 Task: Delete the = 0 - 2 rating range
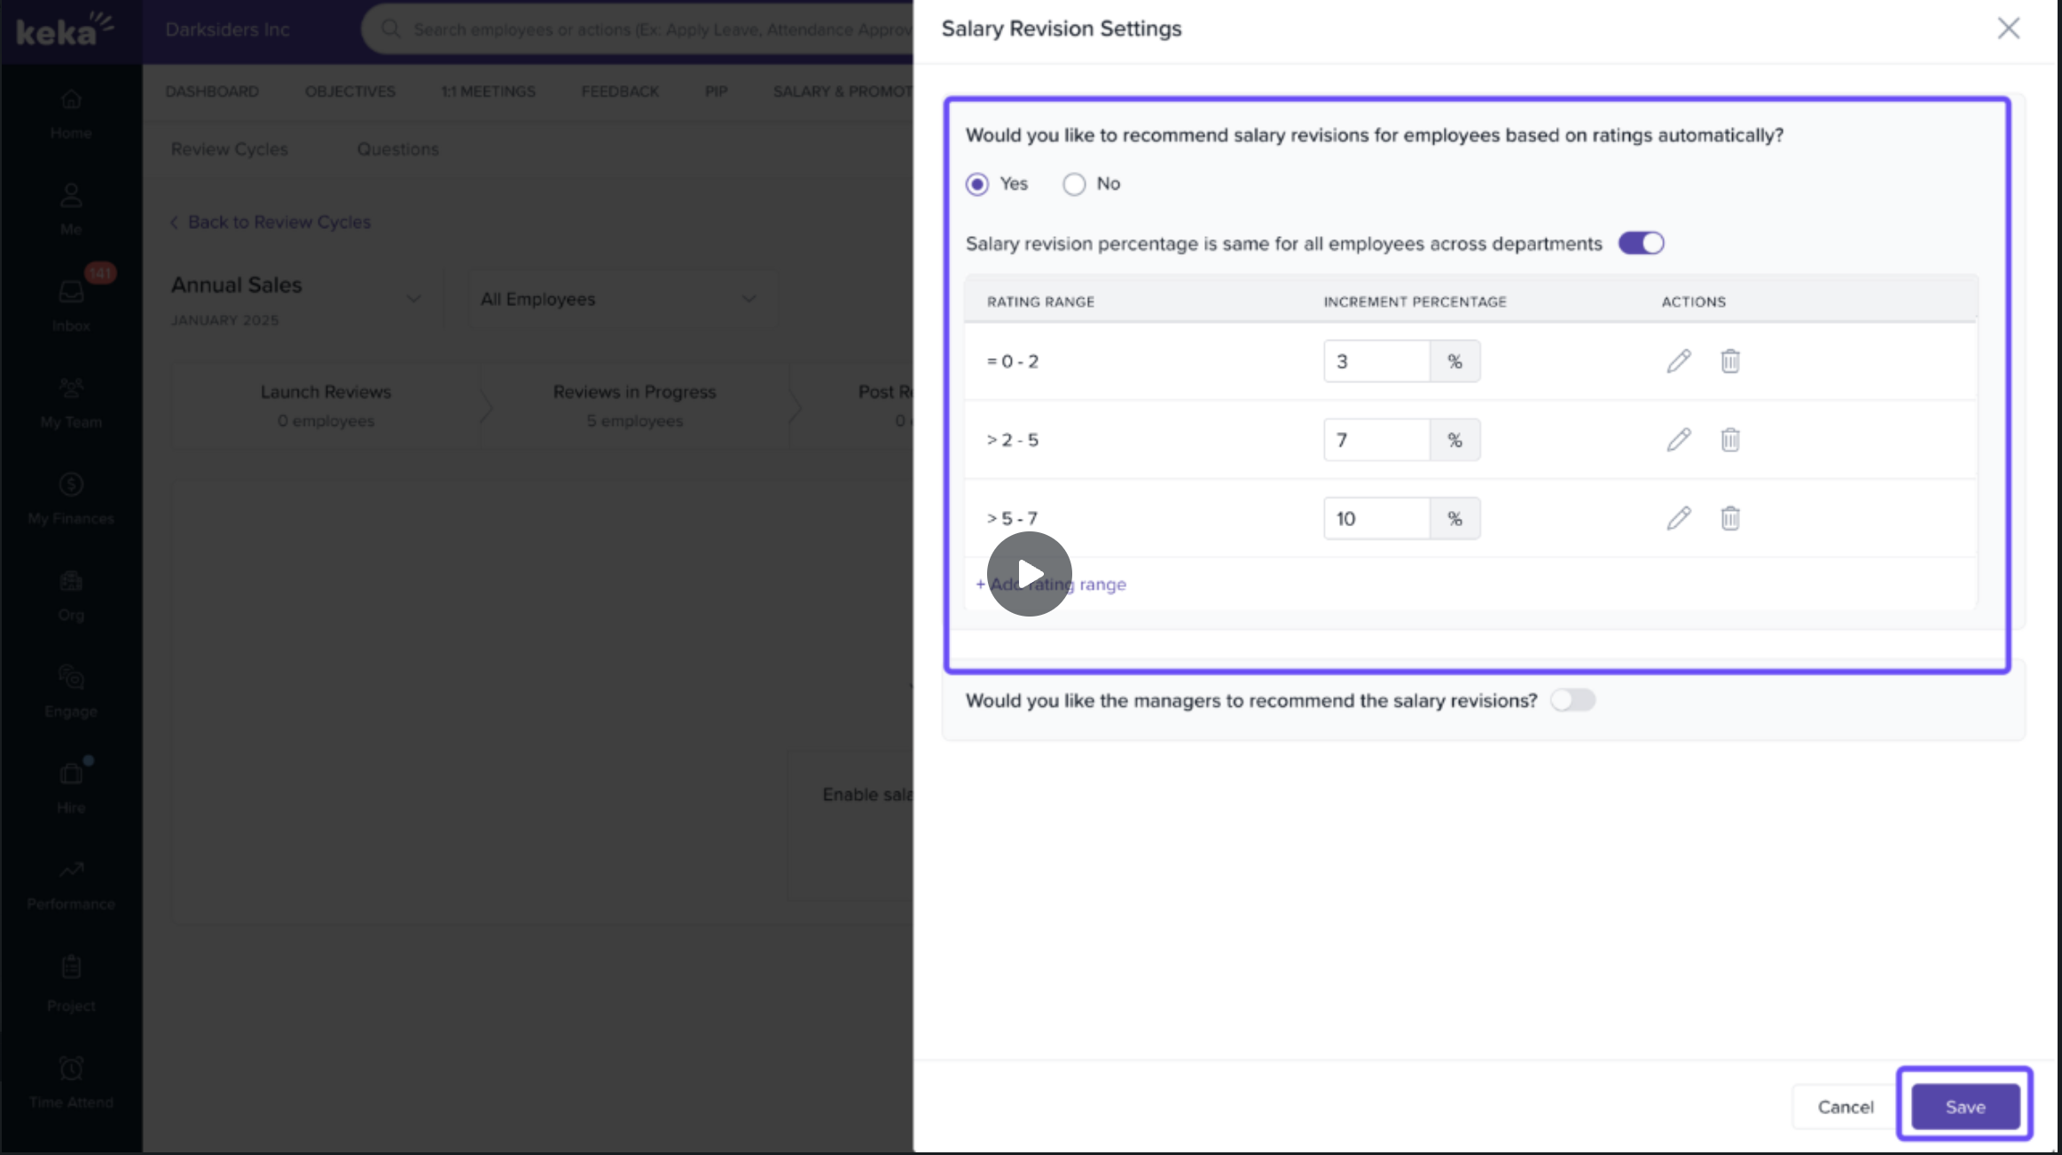(x=1729, y=361)
